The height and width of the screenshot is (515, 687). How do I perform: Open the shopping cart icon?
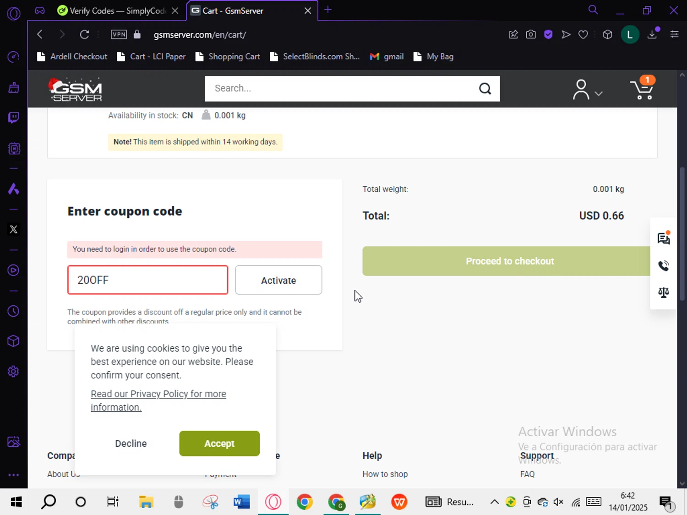tap(643, 88)
